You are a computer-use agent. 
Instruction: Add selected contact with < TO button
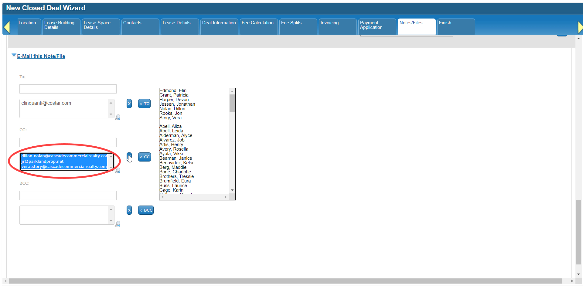tap(145, 104)
